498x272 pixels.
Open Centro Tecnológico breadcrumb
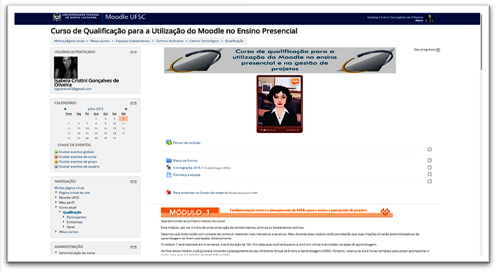(204, 41)
